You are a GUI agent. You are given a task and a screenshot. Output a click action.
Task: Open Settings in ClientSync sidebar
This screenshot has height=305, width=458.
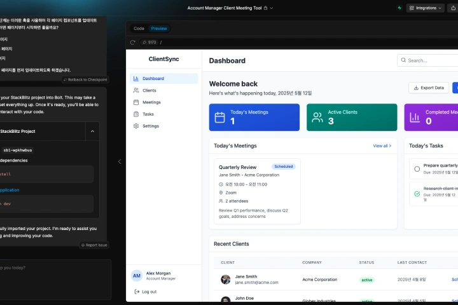pos(163,126)
